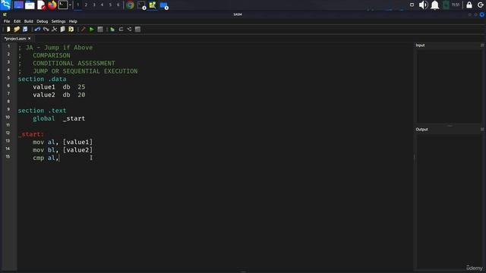This screenshot has height=273, width=486.
Task: Switch to workspace 5
Action: (110, 5)
